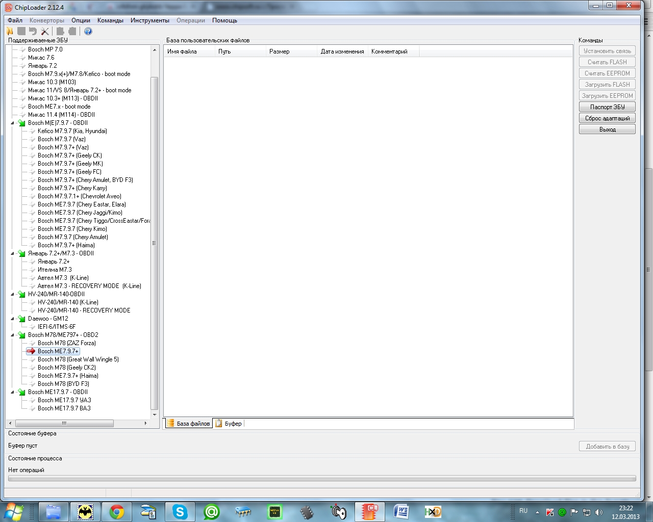
Task: Click the ECU tree scroll up arrow
Action: (155, 49)
